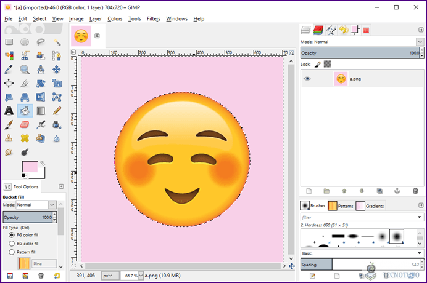Select the Heal tool
This screenshot has width=427, height=283.
[25, 138]
